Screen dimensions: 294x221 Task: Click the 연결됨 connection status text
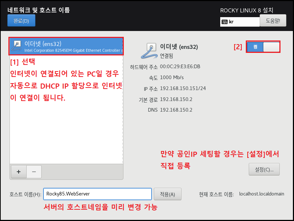click(166, 56)
